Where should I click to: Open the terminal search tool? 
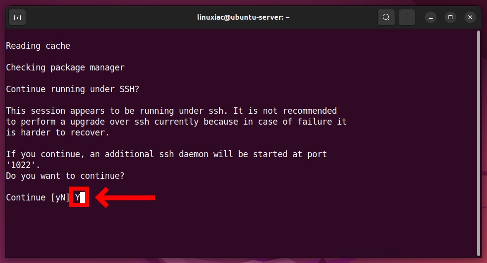(x=386, y=17)
